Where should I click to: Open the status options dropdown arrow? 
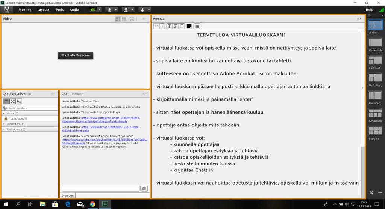pos(149,9)
